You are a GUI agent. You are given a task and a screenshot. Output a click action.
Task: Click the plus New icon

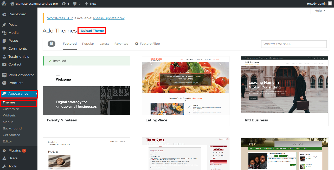click(x=87, y=4)
